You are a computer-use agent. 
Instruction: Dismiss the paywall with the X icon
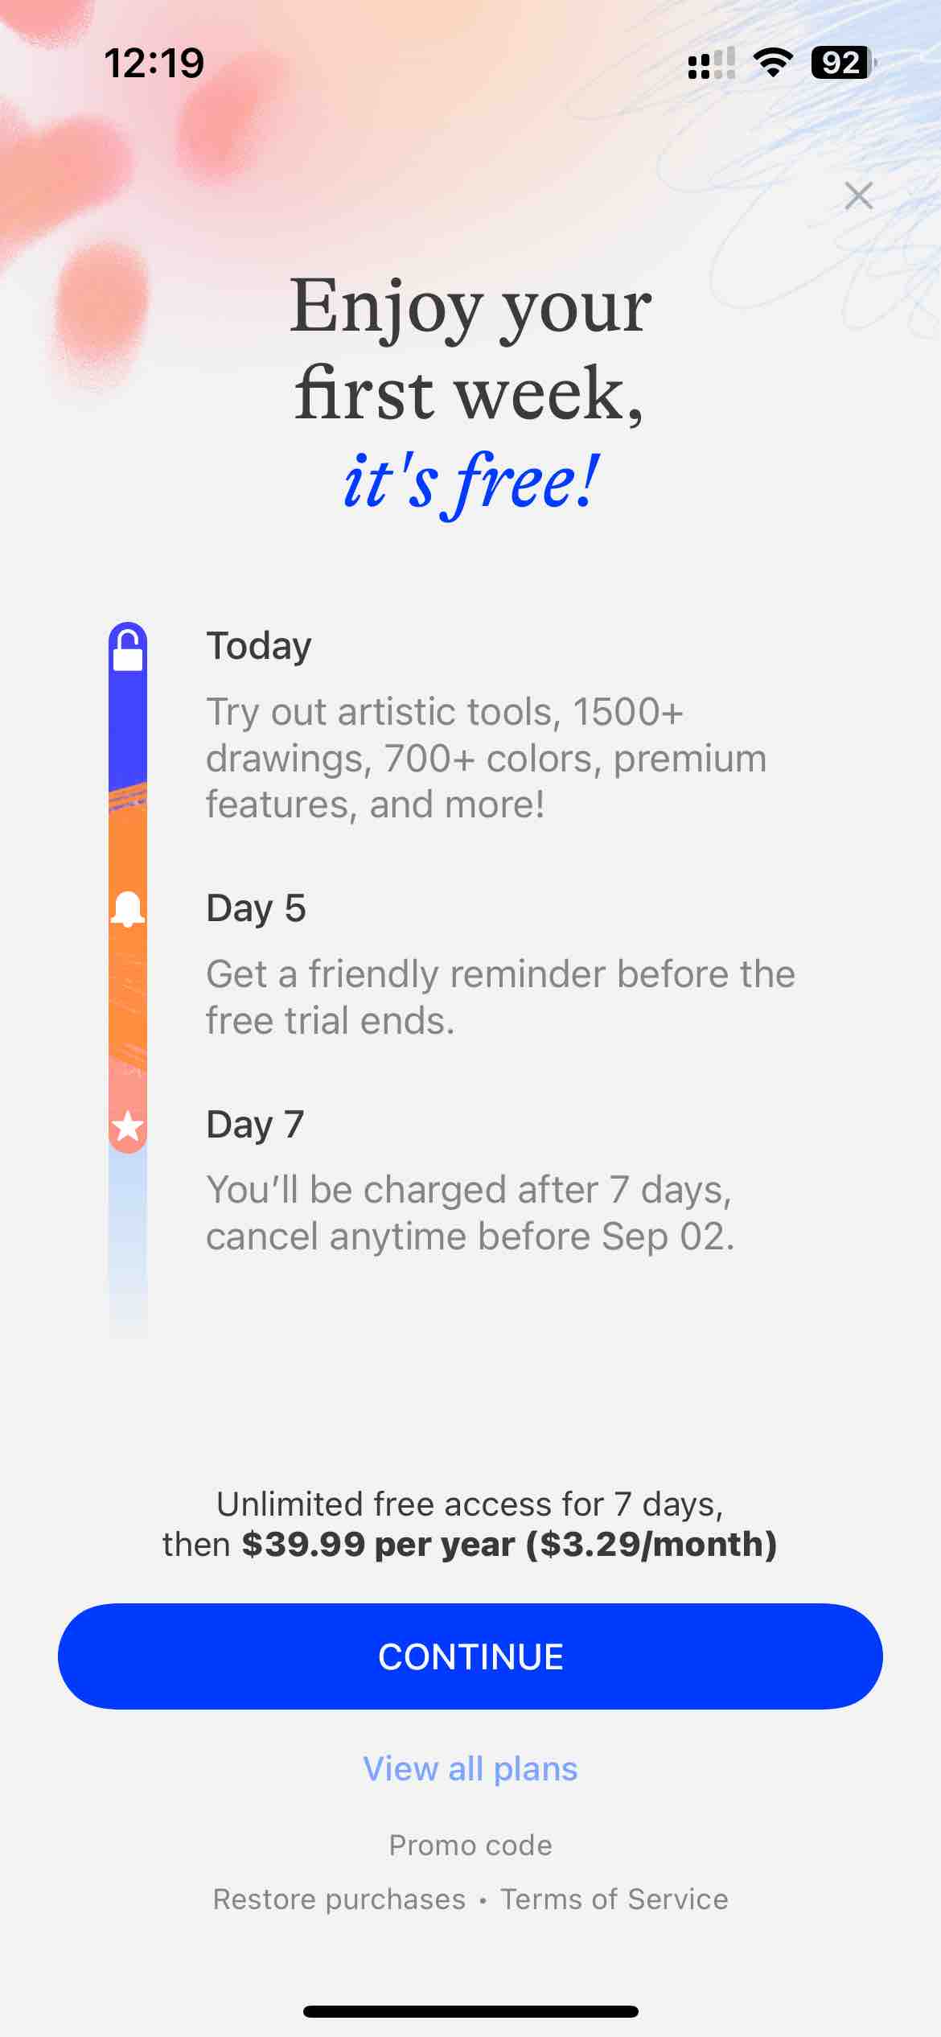click(859, 195)
